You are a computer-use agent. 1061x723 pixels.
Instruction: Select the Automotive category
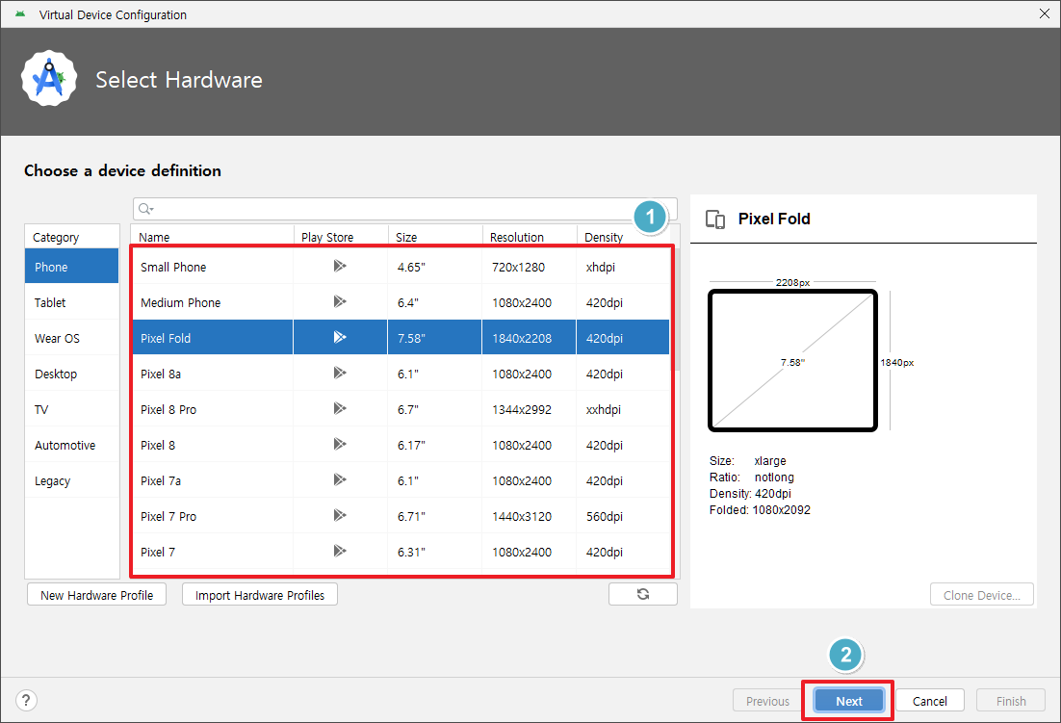pos(71,445)
